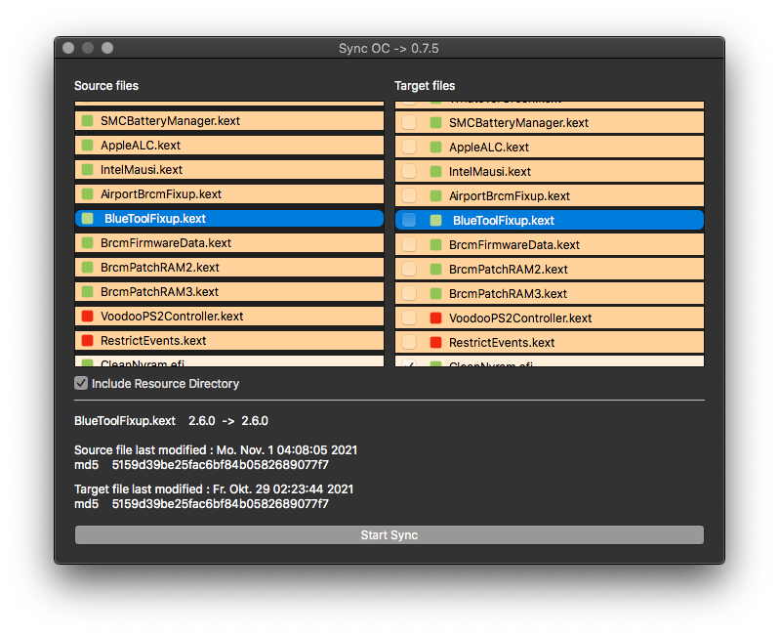This screenshot has width=779, height=636.
Task: Select RestrictEvents.kext name in Target files
Action: [502, 342]
